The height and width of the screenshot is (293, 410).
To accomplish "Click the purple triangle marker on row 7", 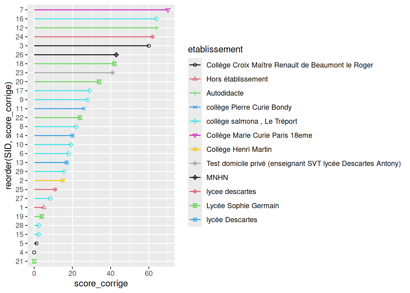I will click(168, 10).
